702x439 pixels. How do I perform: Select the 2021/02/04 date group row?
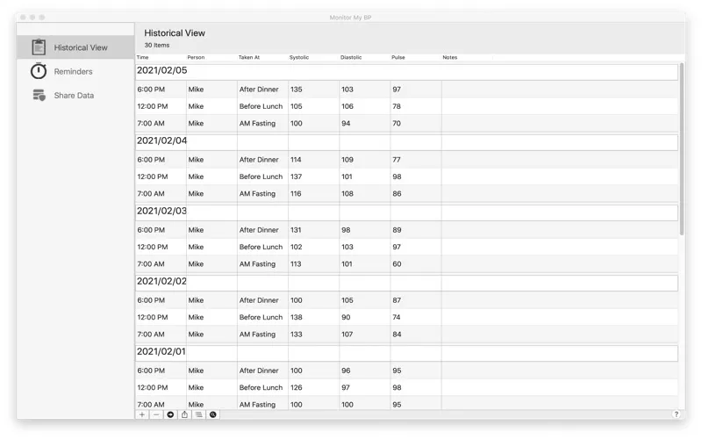[x=406, y=142]
